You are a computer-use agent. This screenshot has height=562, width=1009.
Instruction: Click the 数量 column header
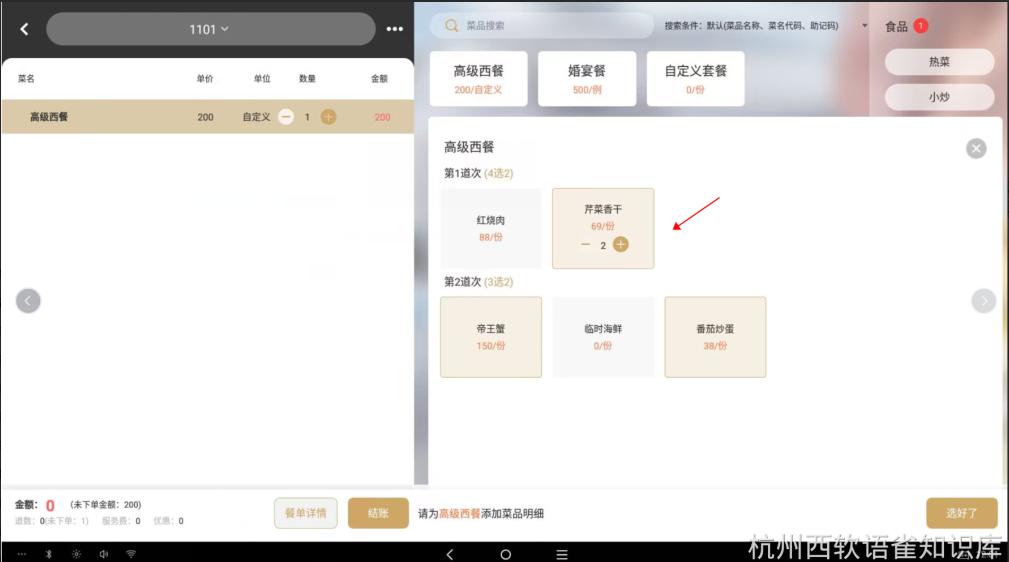[x=307, y=78]
